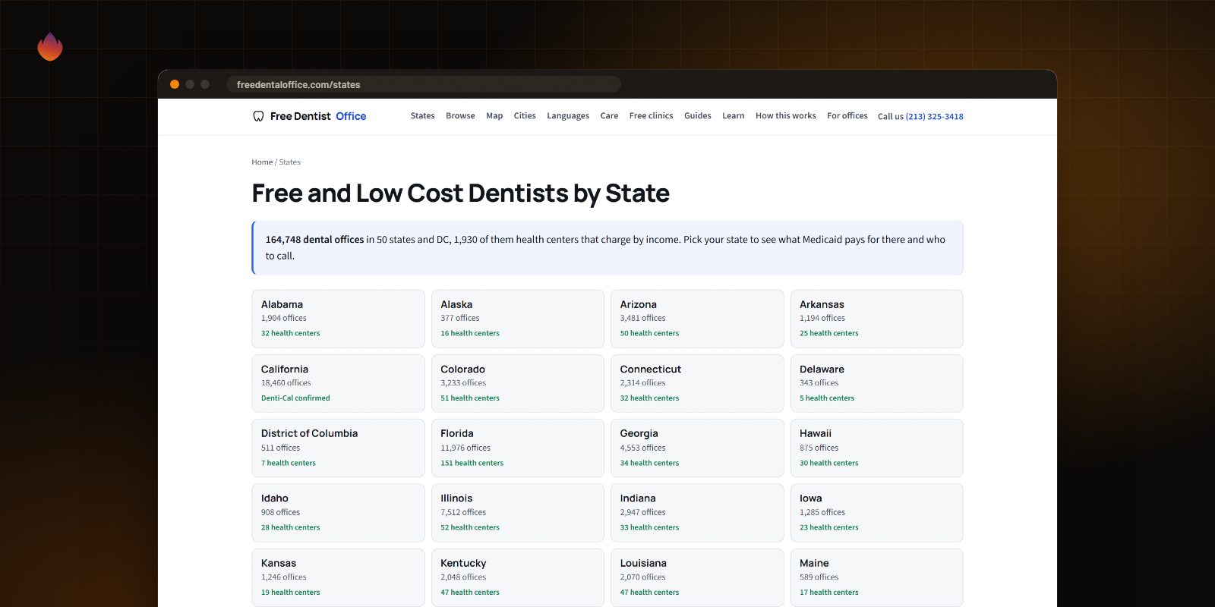Choose the Maine state card
Screen dimensions: 1215x607
(x=876, y=577)
